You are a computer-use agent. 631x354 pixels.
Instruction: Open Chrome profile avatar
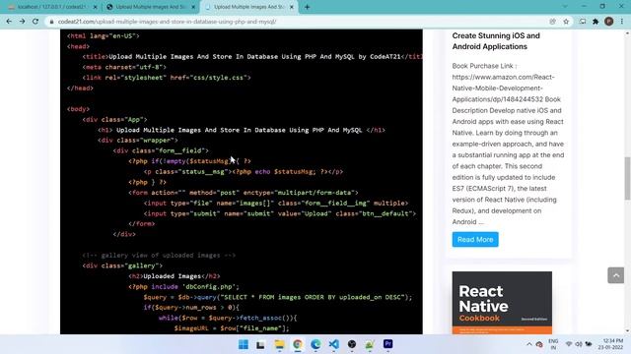coord(609,22)
